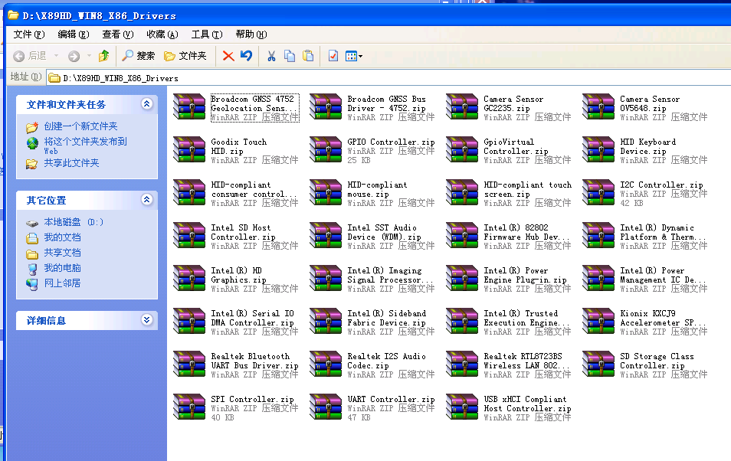Image resolution: width=731 pixels, height=461 pixels.
Task: Select Camera Sensor GC2235.zip icon
Action: (462, 106)
